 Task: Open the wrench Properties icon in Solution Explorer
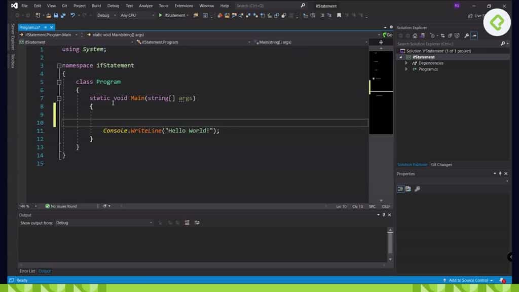[x=466, y=35]
